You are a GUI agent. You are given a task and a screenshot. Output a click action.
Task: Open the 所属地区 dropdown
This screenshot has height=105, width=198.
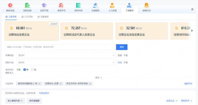(66, 55)
